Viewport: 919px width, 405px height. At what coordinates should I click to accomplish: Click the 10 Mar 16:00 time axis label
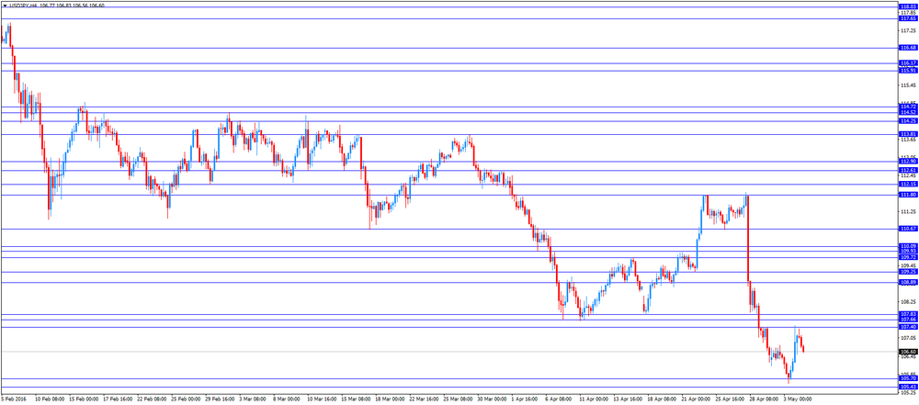pyautogui.click(x=323, y=399)
